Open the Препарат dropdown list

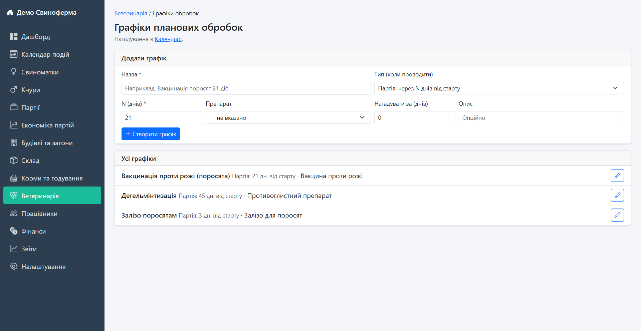(288, 118)
